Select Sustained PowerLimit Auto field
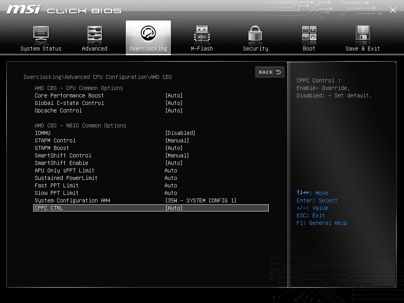Viewport: 404px width, 303px height. point(171,178)
